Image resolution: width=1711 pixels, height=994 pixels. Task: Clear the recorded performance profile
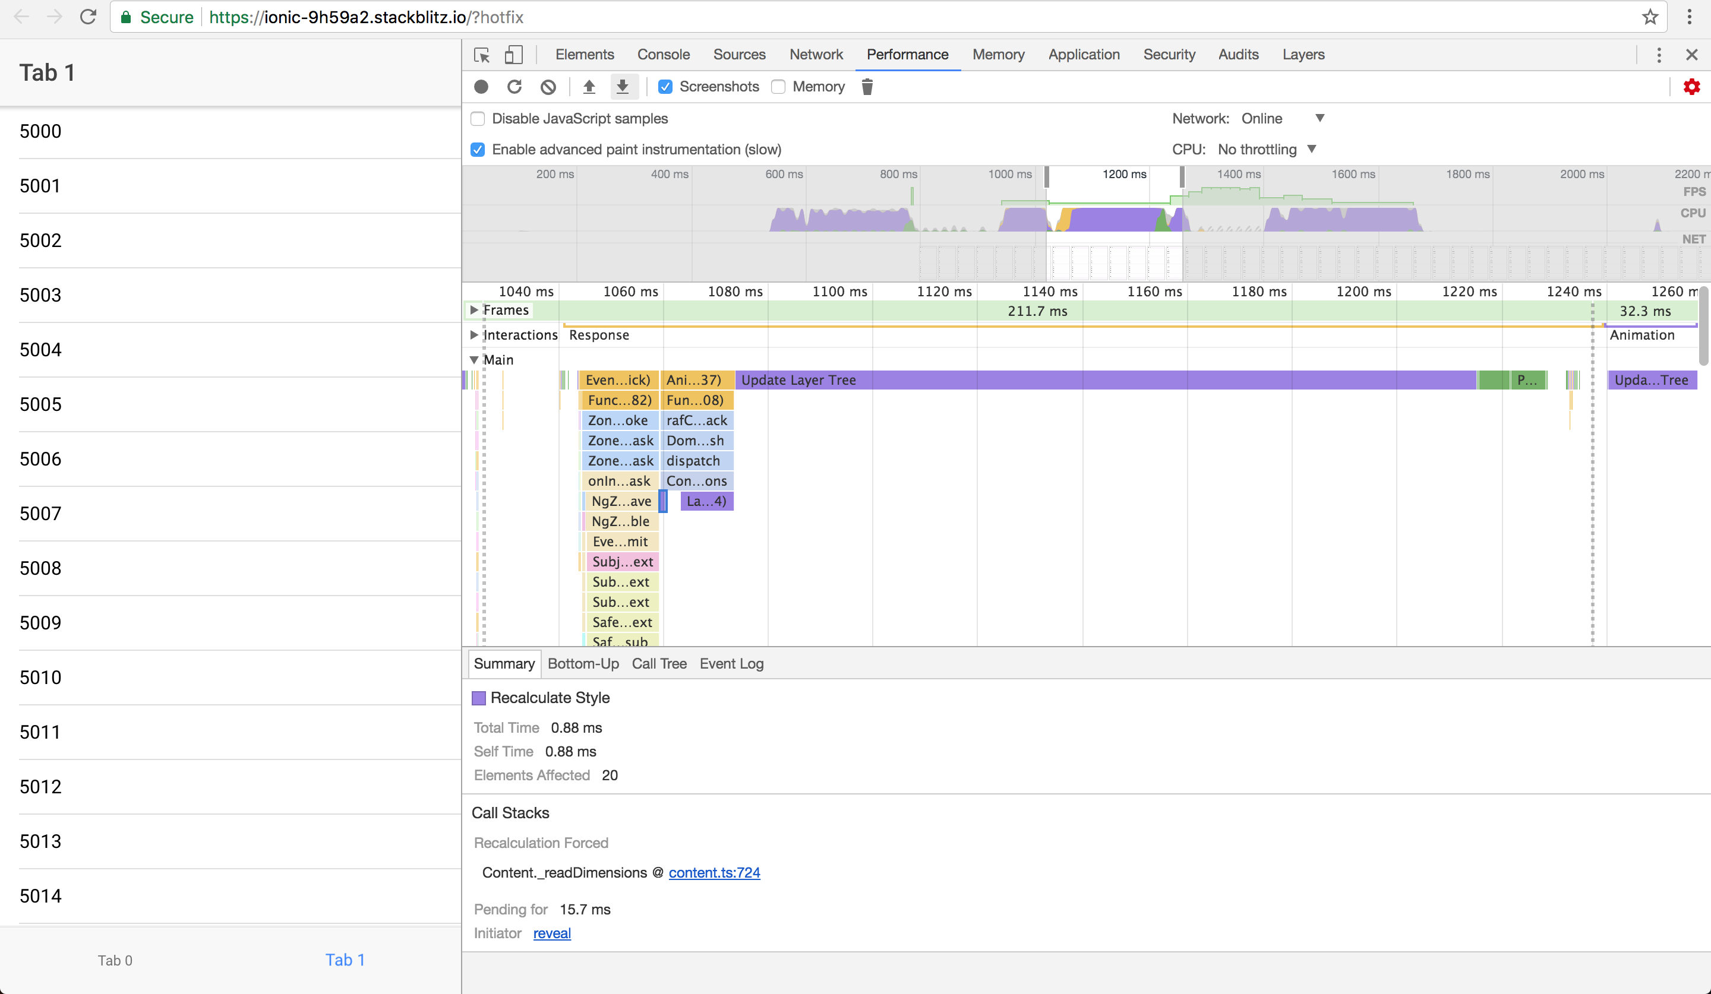coord(548,87)
